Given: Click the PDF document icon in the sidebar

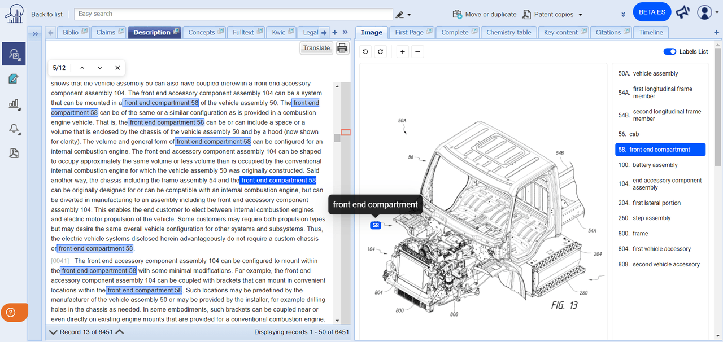Looking at the screenshot, I should coord(14,153).
